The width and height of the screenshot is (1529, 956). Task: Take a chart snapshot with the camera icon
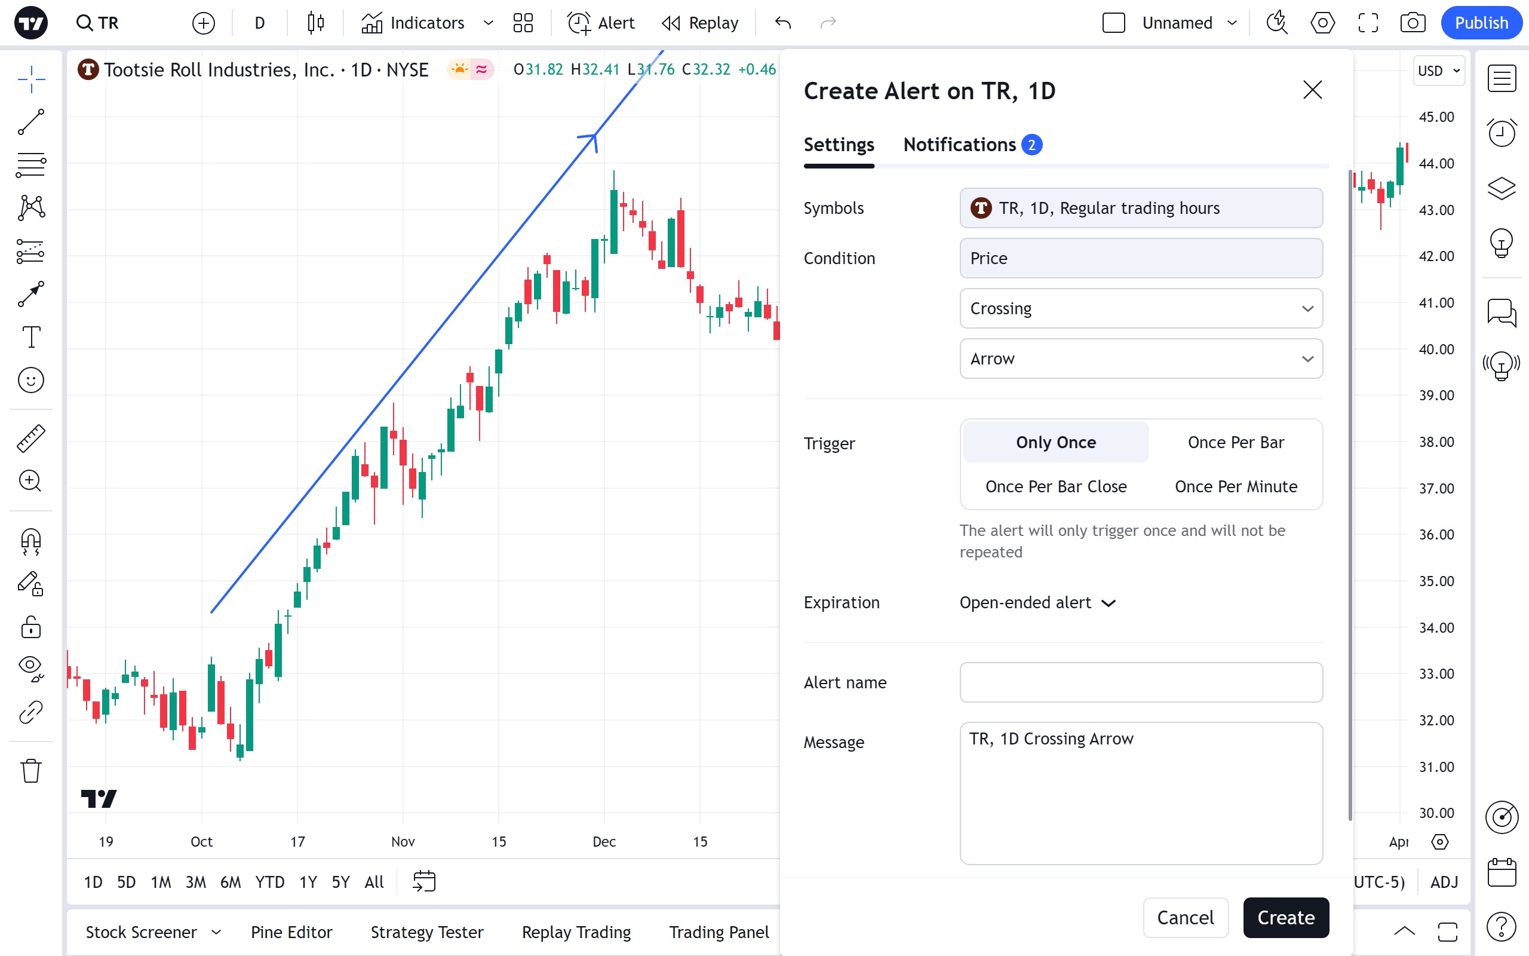1412,23
